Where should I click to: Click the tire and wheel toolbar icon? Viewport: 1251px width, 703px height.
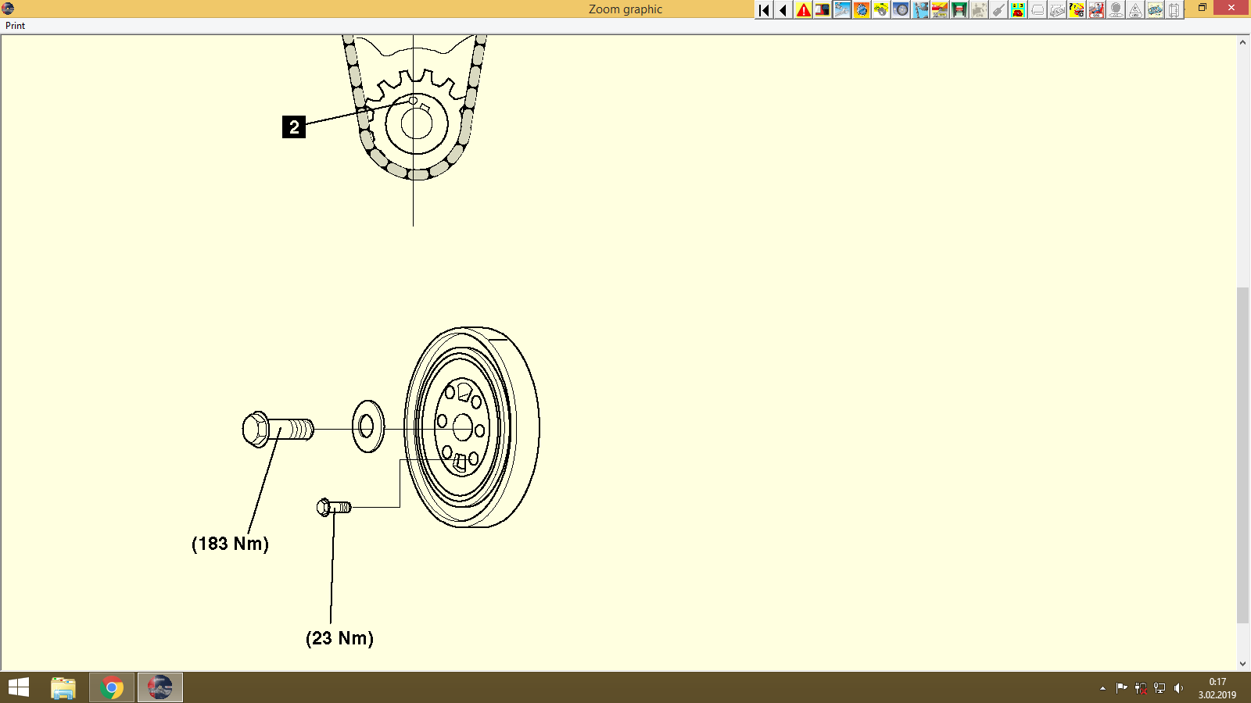[901, 10]
